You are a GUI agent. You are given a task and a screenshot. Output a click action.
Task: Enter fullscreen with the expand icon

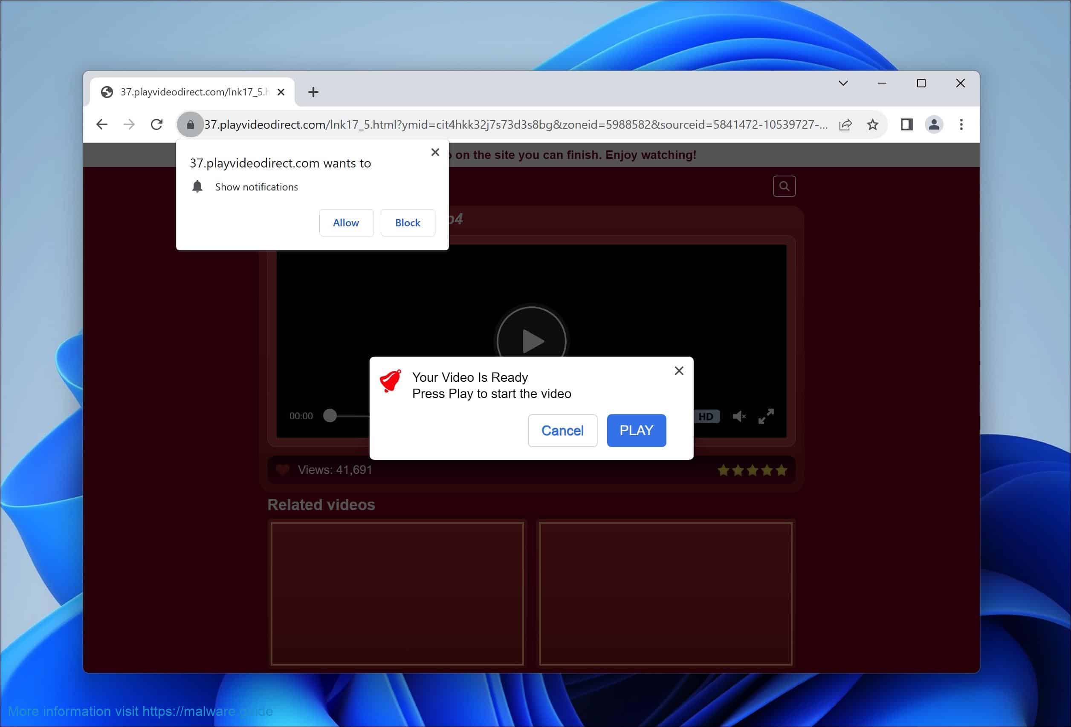tap(766, 416)
